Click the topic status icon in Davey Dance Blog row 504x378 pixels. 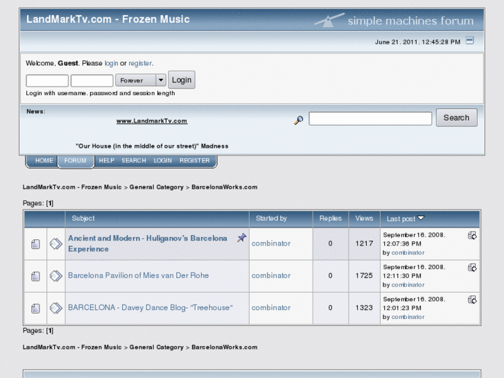[35, 308]
